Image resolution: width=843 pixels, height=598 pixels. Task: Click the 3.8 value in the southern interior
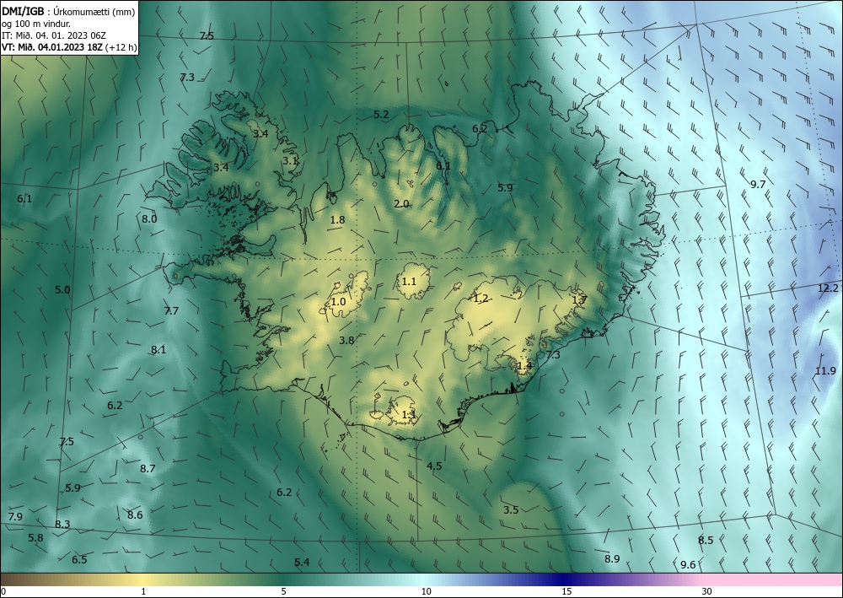pyautogui.click(x=347, y=341)
